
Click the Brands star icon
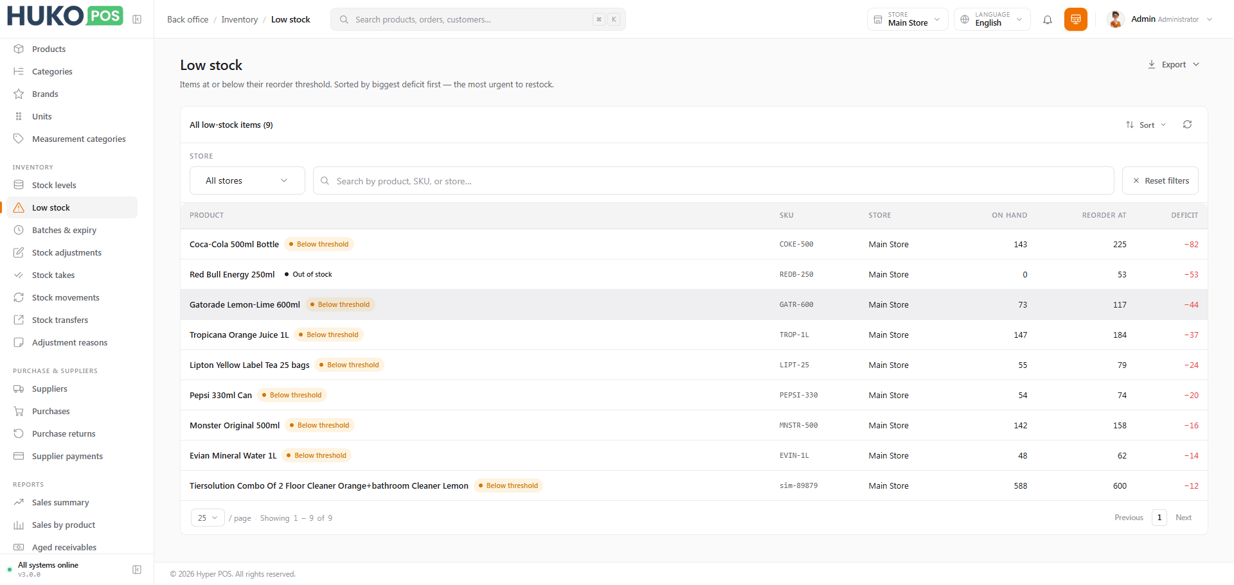[x=19, y=94]
